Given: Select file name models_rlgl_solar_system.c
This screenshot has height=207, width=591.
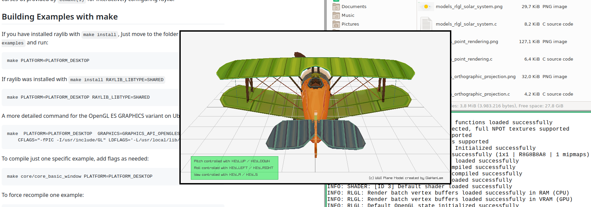Looking at the screenshot, I should tap(466, 24).
